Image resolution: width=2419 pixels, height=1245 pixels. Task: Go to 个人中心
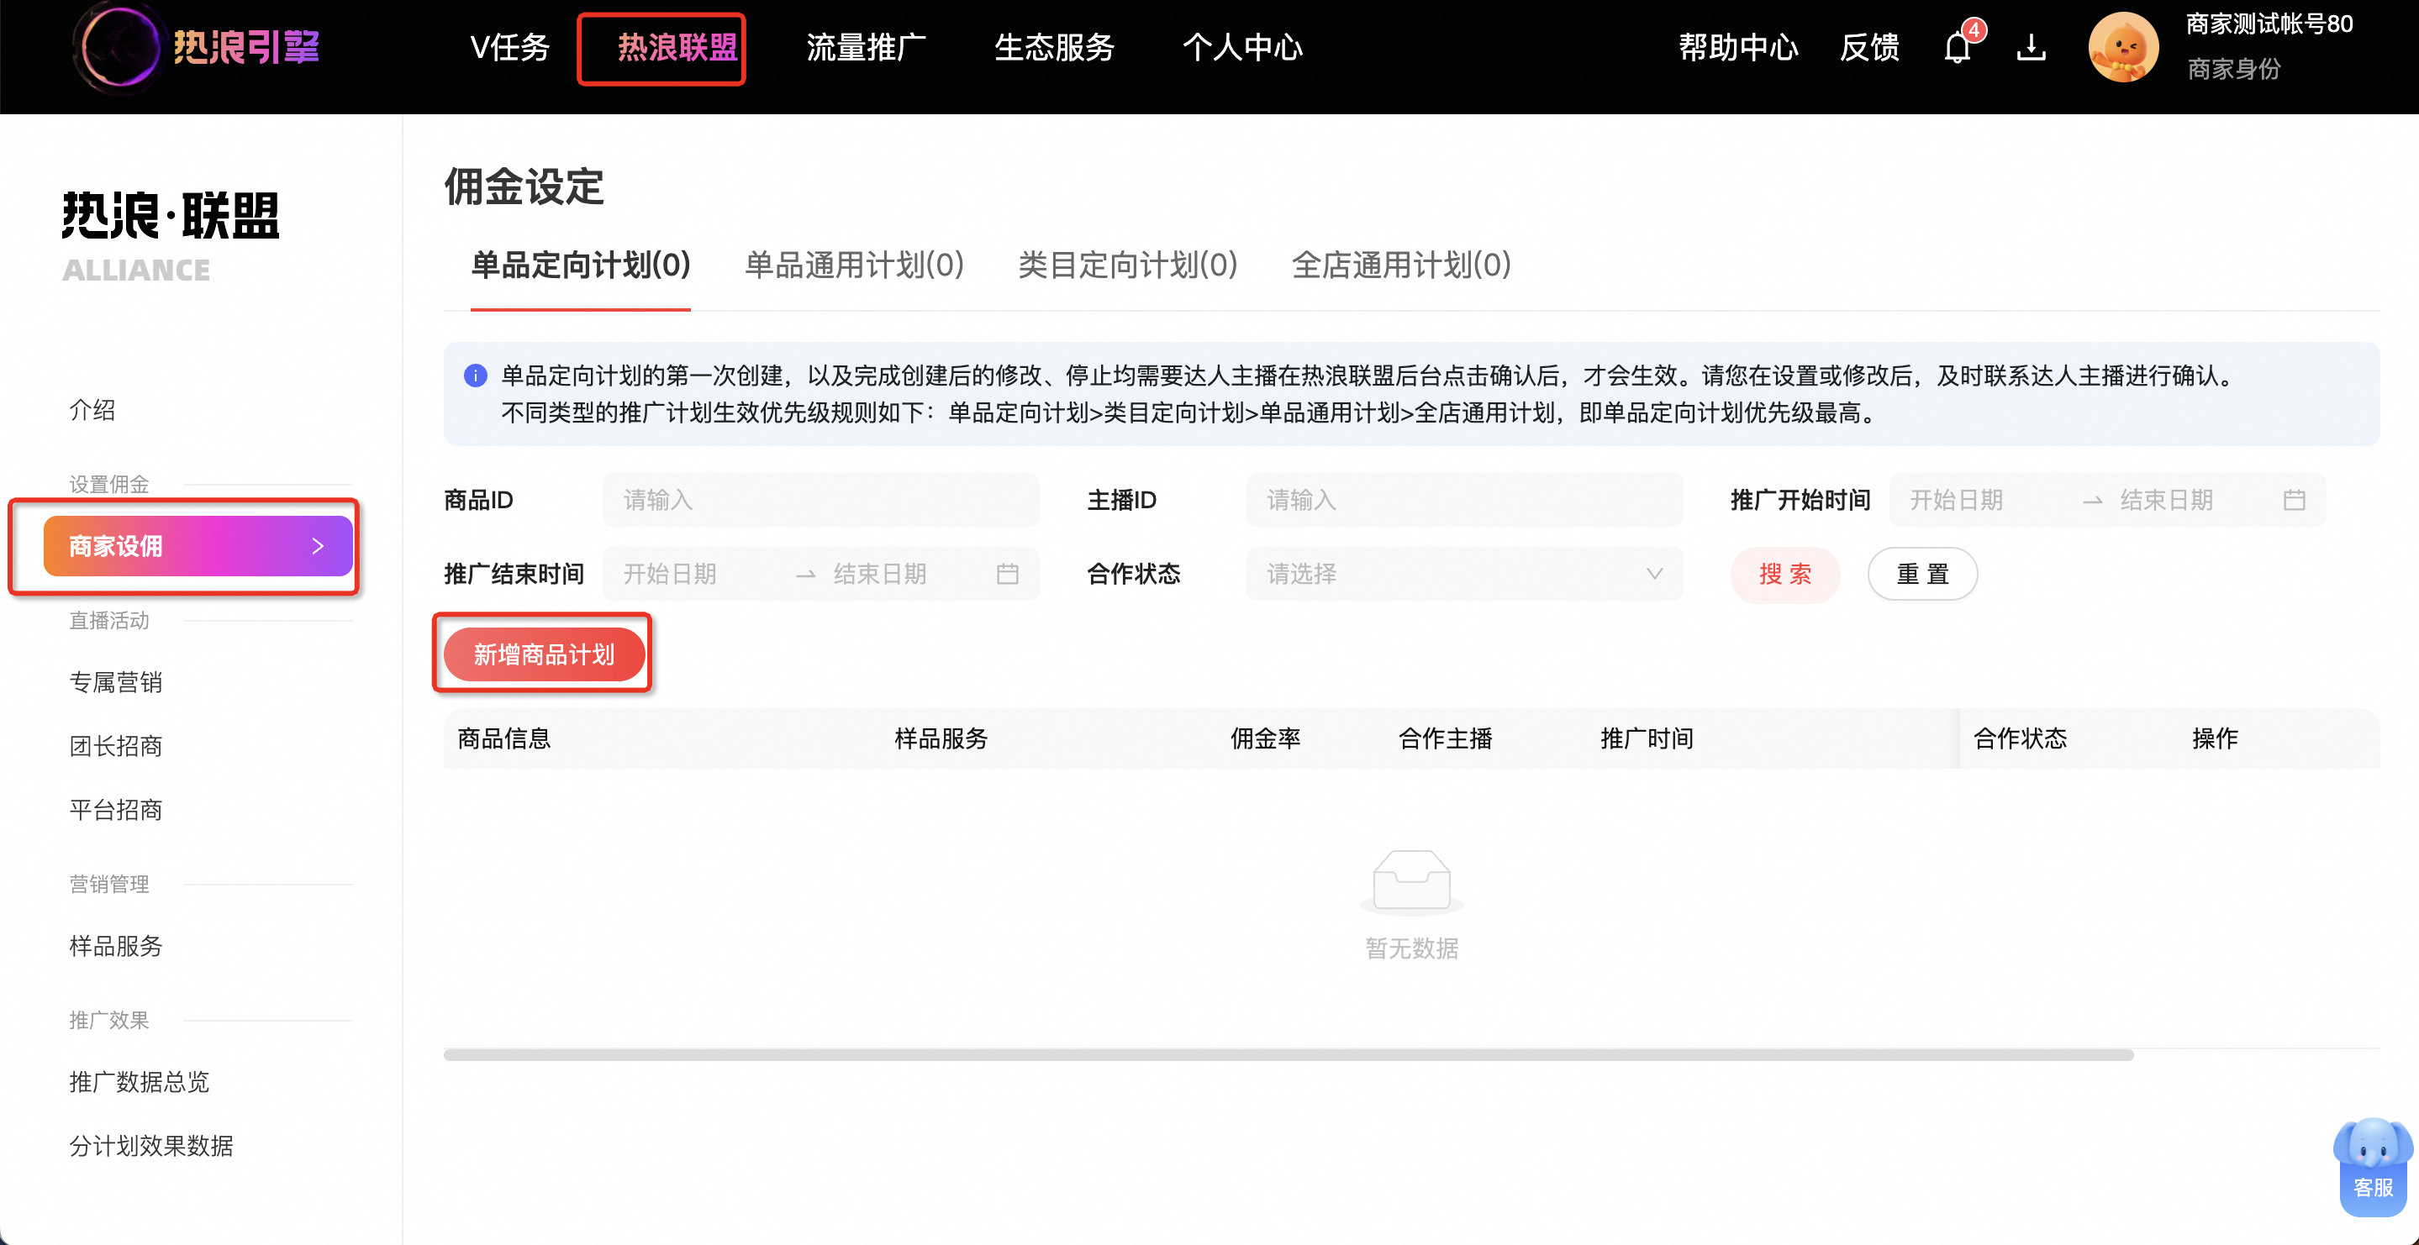[x=1242, y=47]
